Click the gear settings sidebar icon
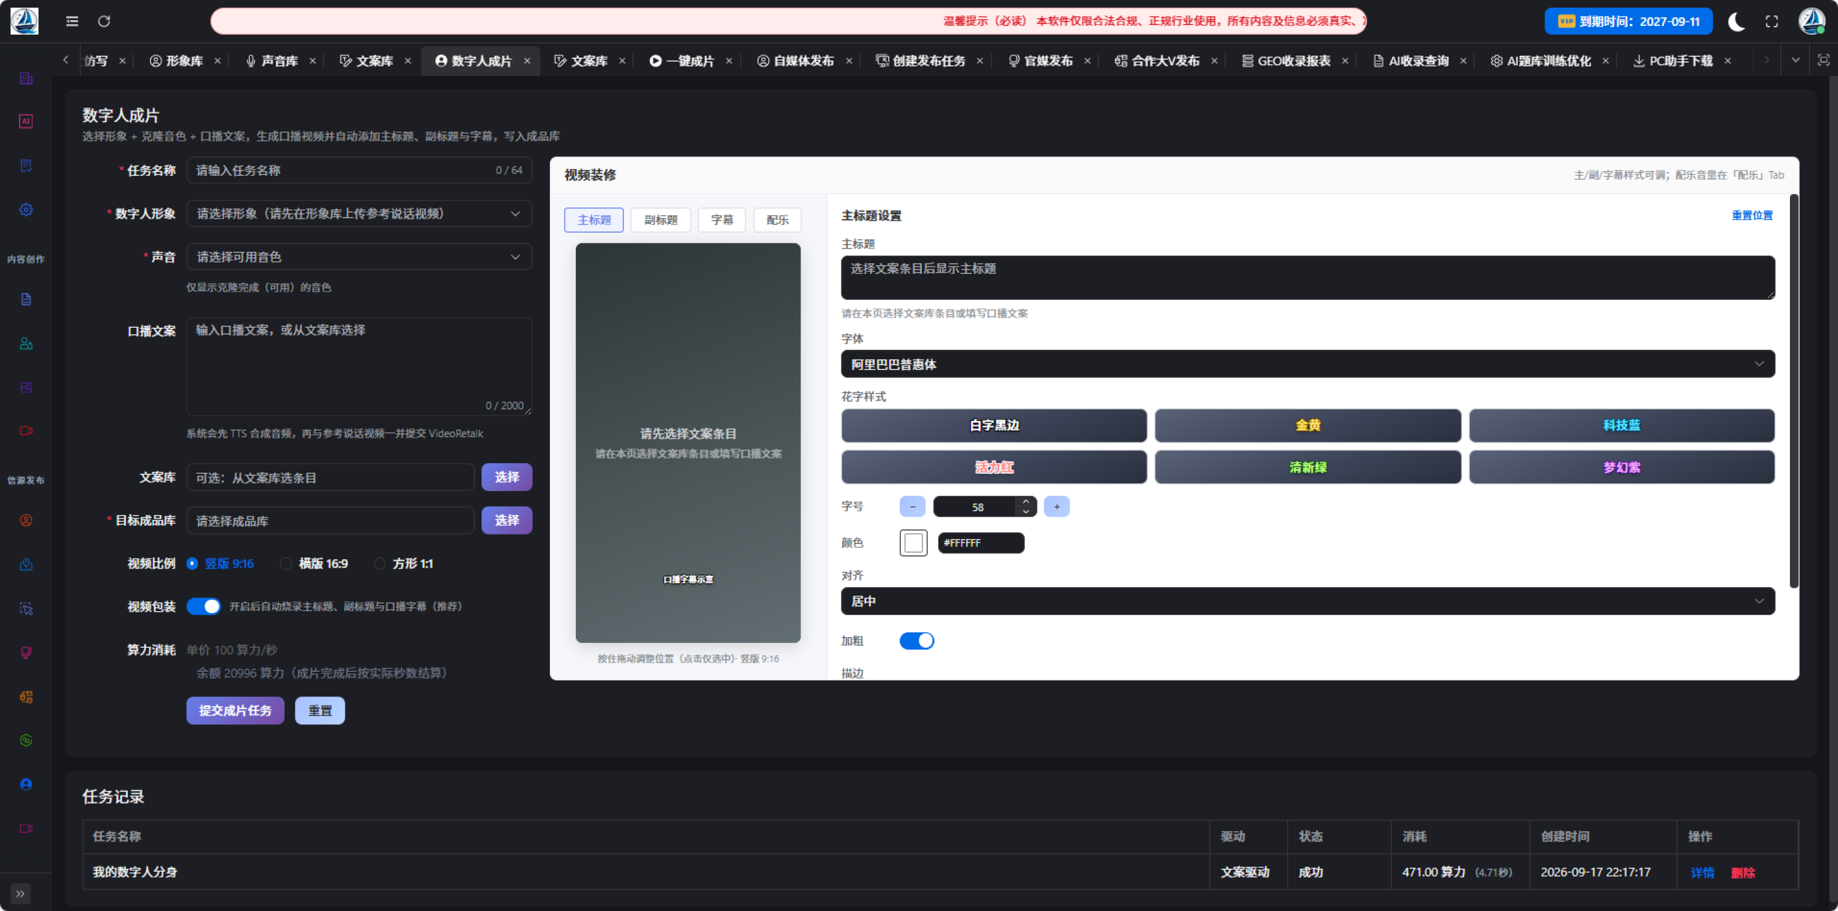 click(26, 210)
